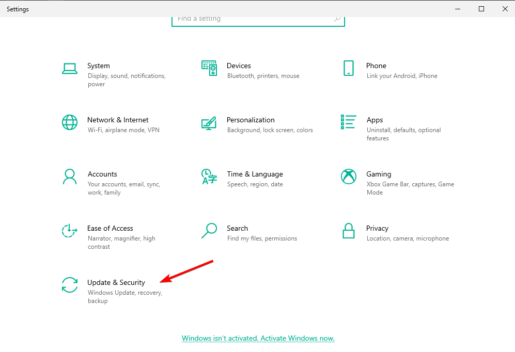Click the Update & Security refresh icon

[x=69, y=285]
